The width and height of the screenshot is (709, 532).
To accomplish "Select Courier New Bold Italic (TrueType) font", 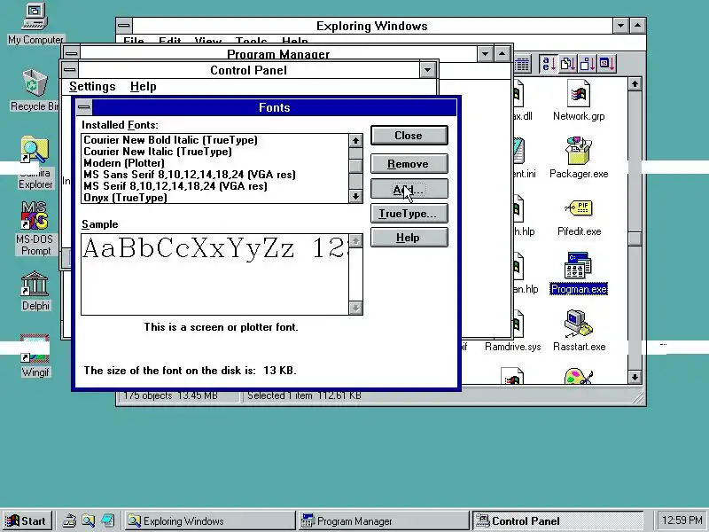I will point(214,140).
